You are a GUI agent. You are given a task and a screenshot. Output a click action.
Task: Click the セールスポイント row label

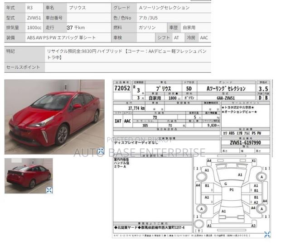23,67
